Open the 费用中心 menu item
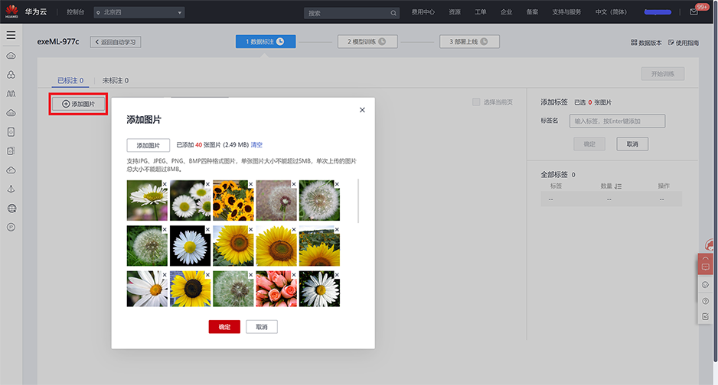This screenshot has height=385, width=718. tap(423, 12)
